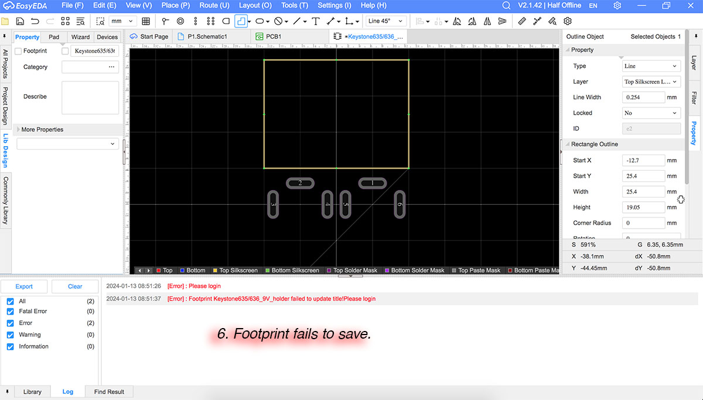Click the zoom-to-selection icon
This screenshot has height=400, width=703.
pyautogui.click(x=100, y=21)
